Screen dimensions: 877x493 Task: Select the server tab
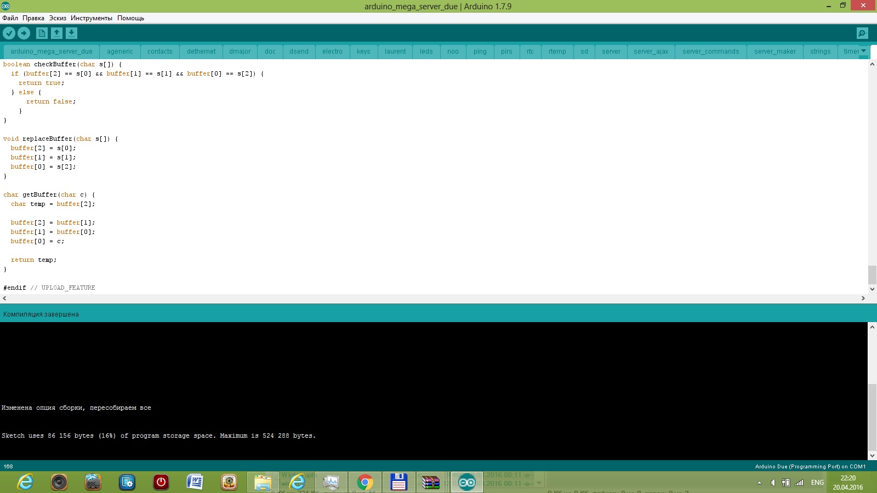(611, 51)
